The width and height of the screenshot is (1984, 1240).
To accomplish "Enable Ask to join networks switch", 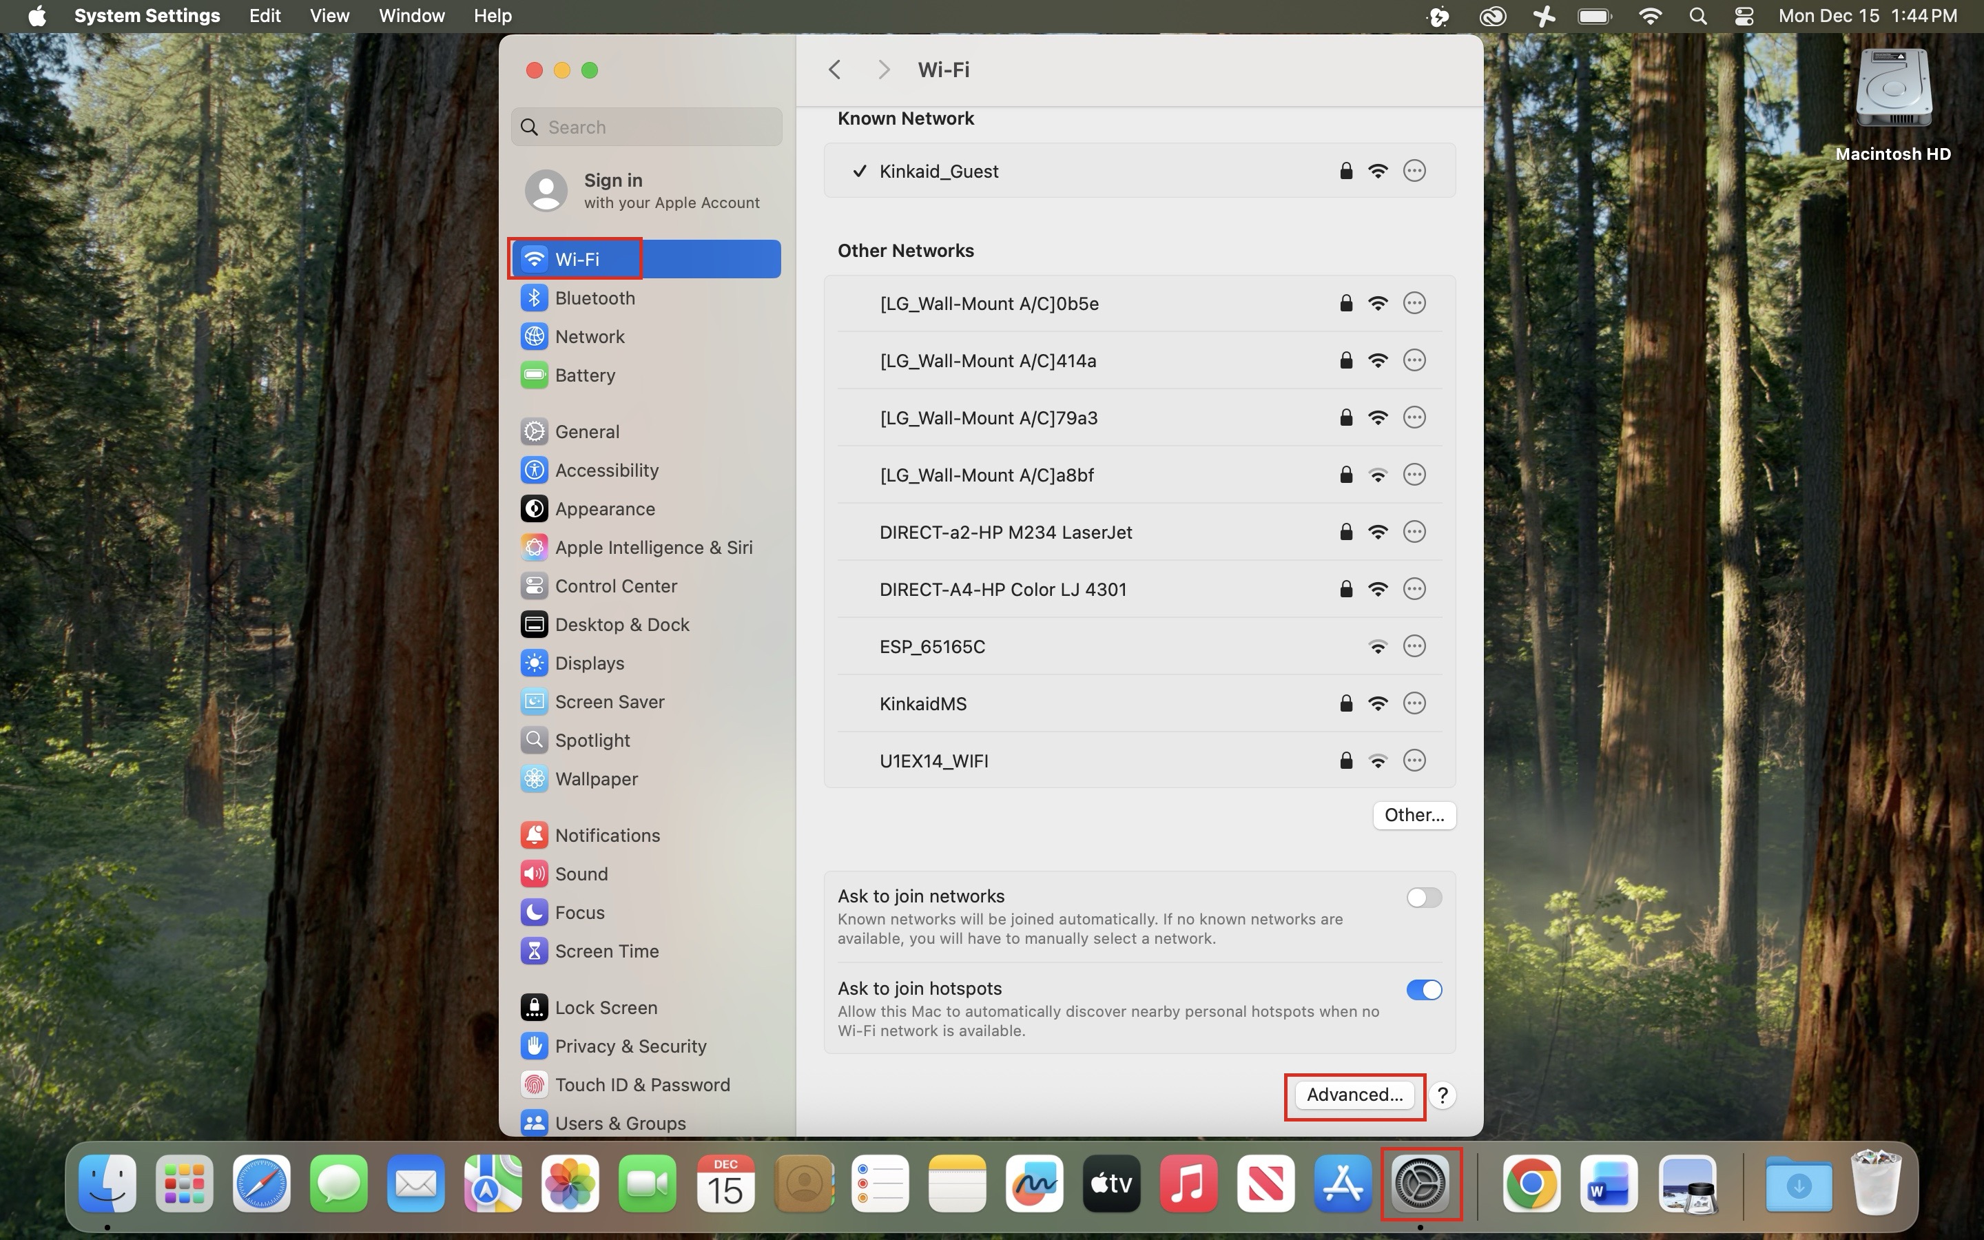I will 1423,897.
